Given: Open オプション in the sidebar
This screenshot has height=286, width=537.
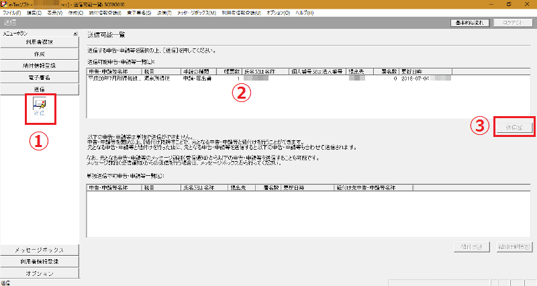Looking at the screenshot, I should click(40, 273).
